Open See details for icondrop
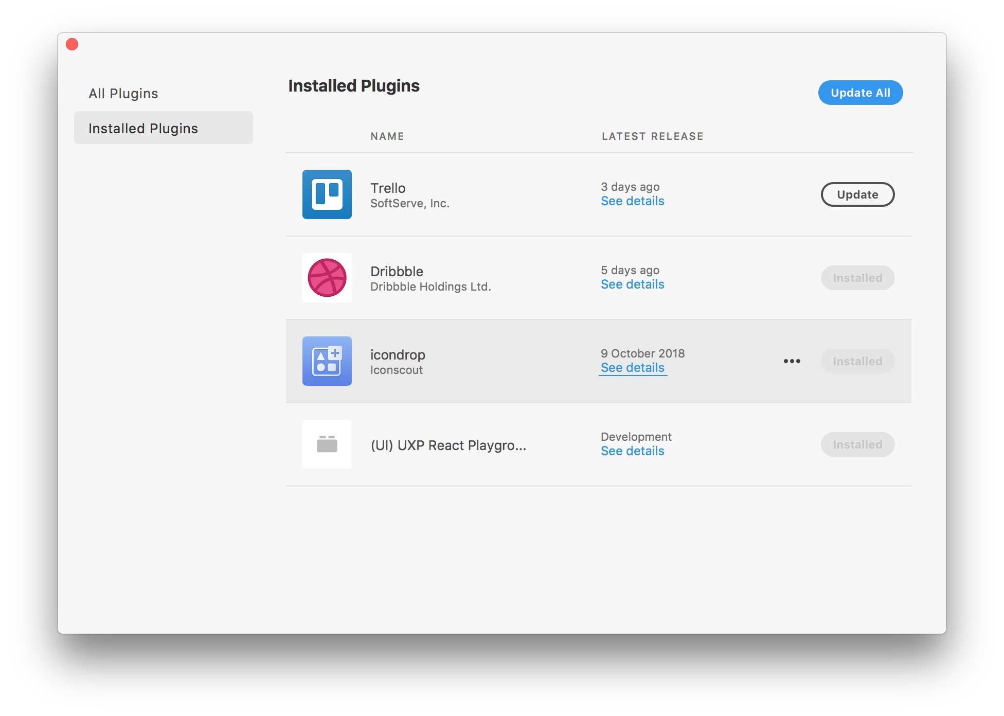This screenshot has height=716, width=1004. tap(633, 368)
